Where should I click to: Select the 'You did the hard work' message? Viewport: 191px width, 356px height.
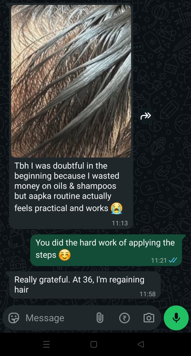(x=106, y=250)
